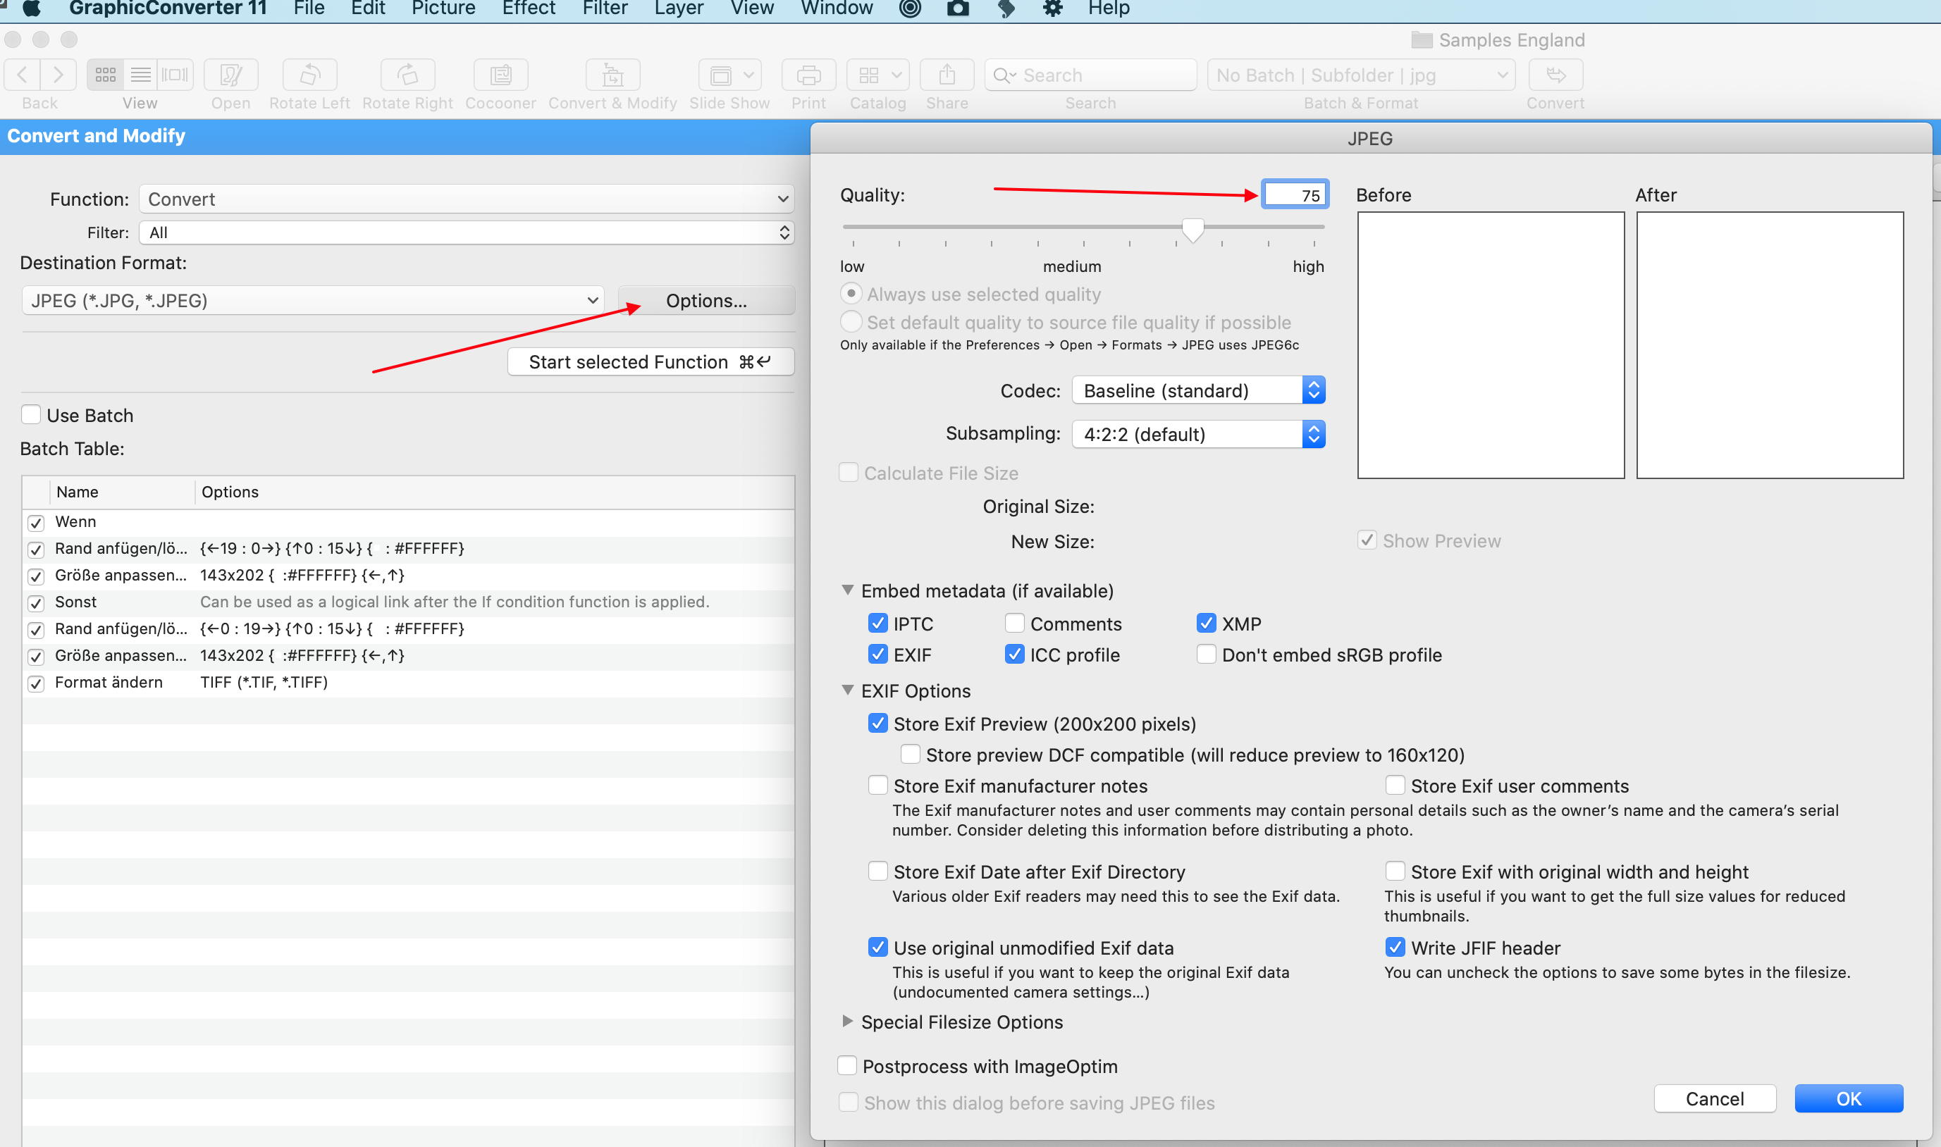Open the Filter menu in menu bar
The width and height of the screenshot is (1941, 1147).
[607, 11]
